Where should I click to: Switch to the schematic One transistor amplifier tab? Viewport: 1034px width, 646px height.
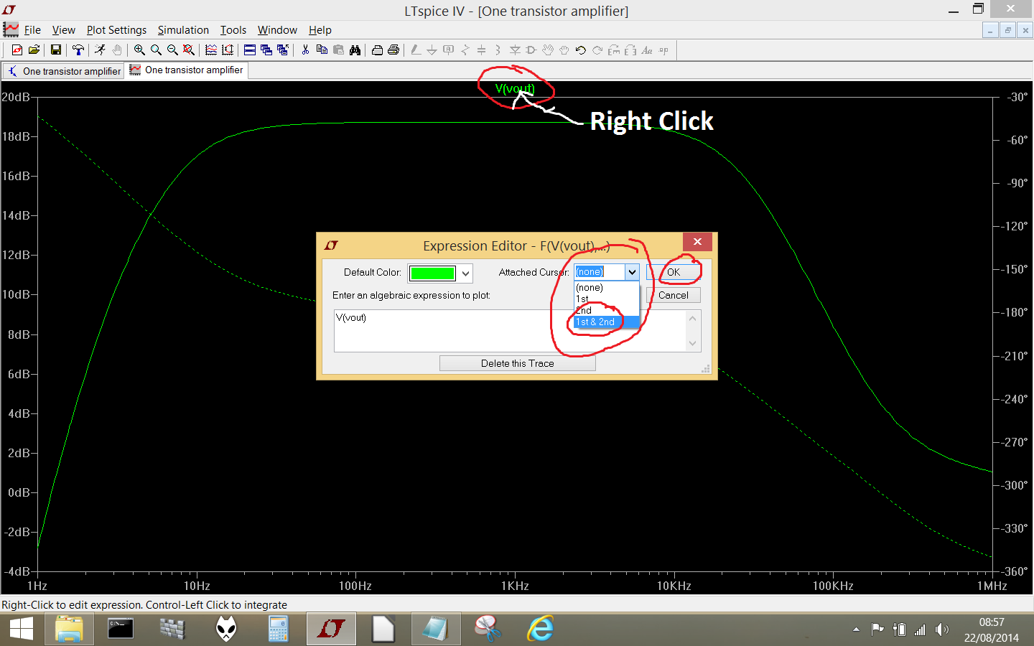[64, 71]
